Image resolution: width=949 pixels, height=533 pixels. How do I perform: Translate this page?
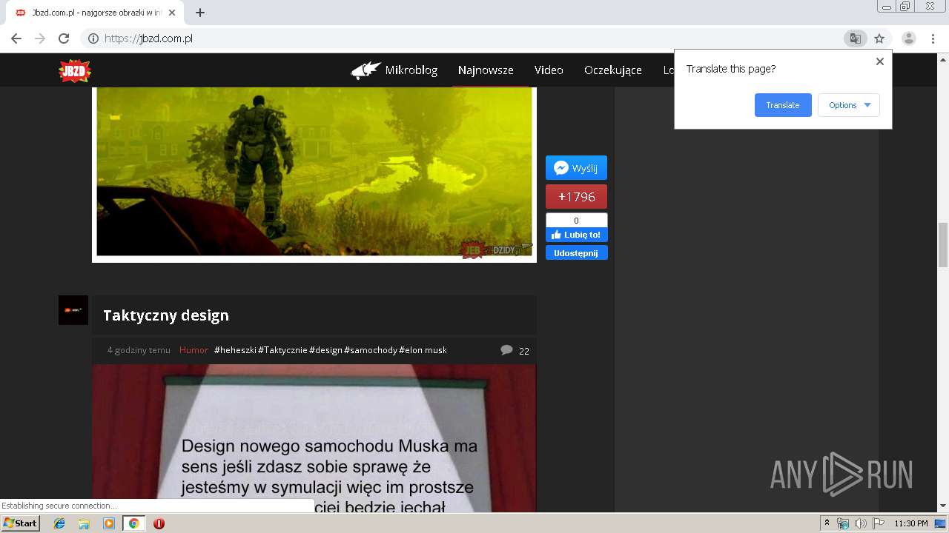click(783, 105)
